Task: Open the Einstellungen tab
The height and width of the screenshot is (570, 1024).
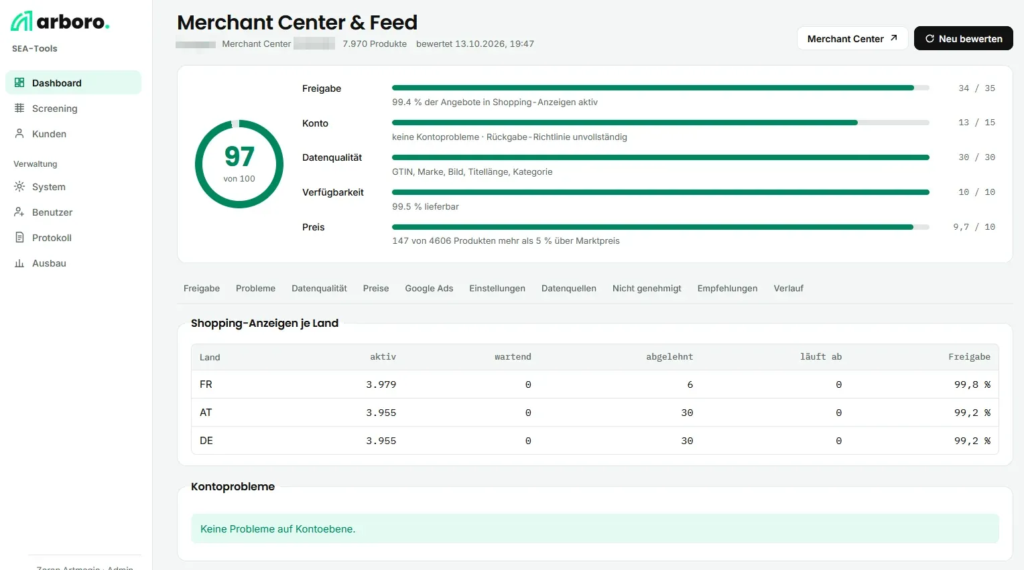Action: 497,289
